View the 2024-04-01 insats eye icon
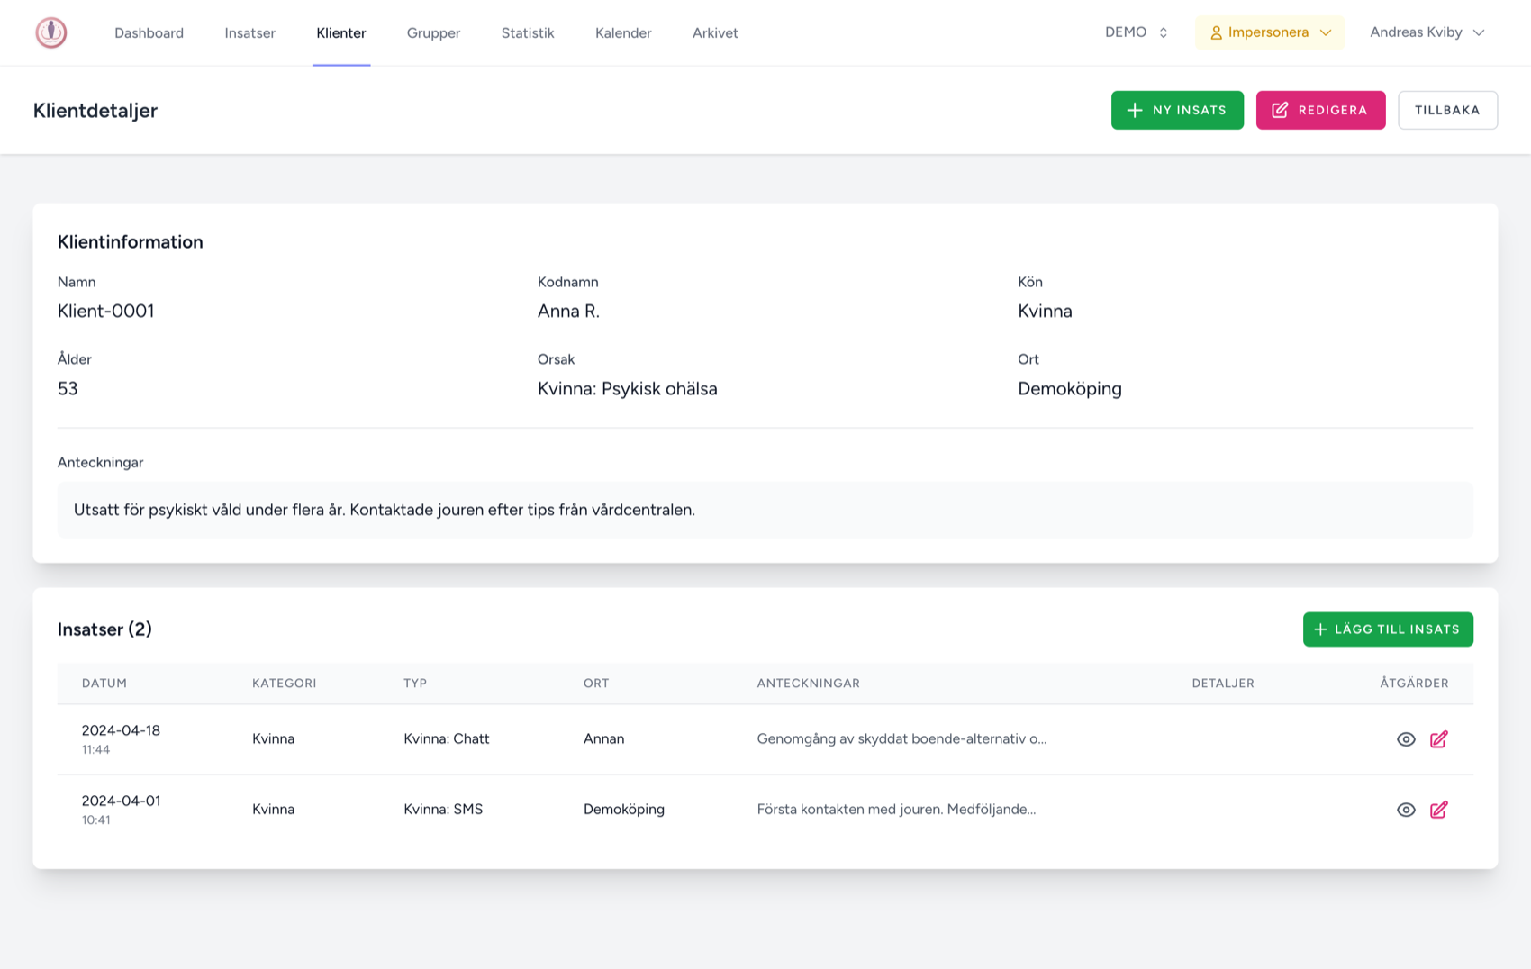Image resolution: width=1531 pixels, height=969 pixels. tap(1406, 810)
